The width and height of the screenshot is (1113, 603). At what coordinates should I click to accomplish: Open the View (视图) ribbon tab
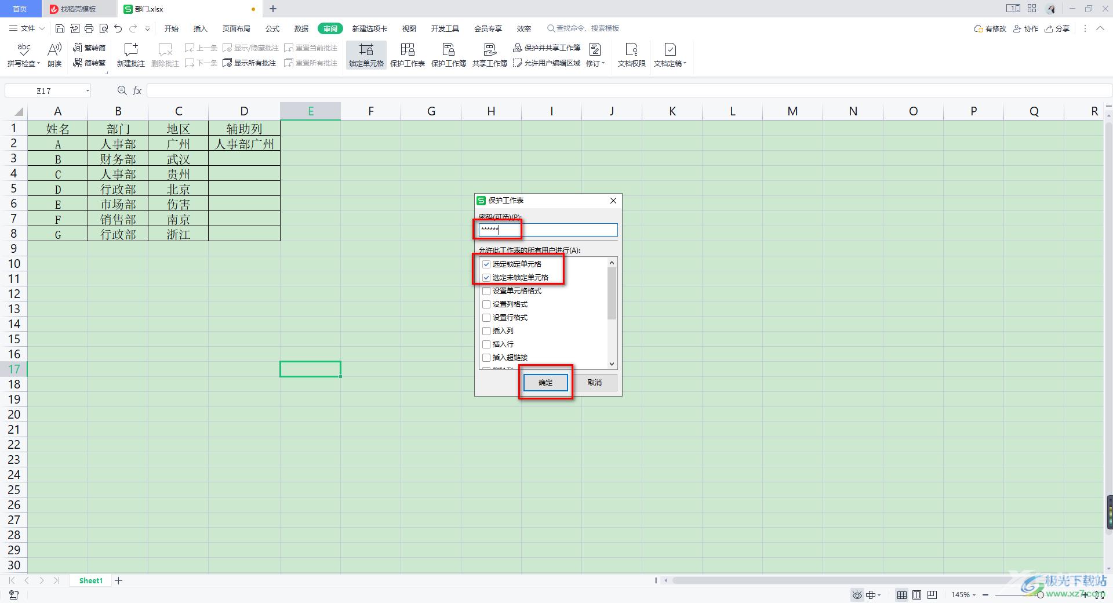click(x=409, y=28)
